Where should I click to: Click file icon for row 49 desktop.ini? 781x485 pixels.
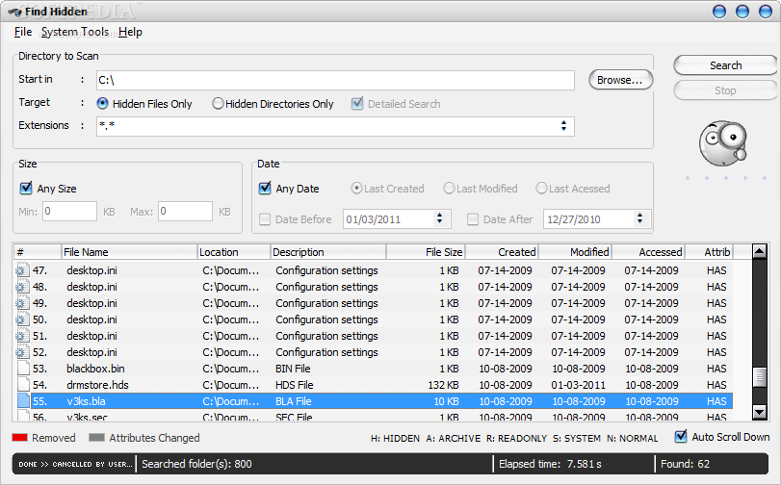[x=23, y=303]
